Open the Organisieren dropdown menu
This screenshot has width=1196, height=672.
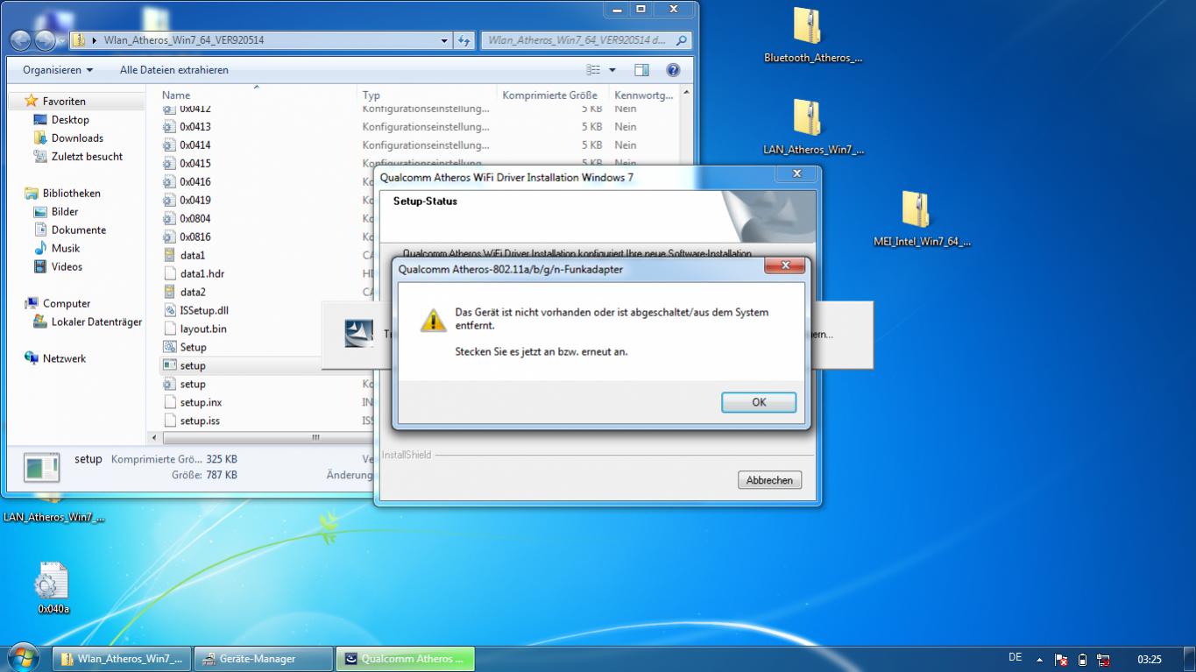click(x=58, y=70)
